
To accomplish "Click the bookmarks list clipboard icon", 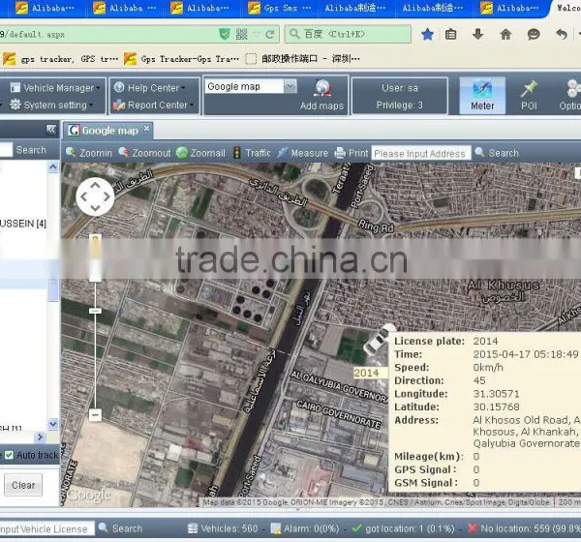I will coord(450,35).
